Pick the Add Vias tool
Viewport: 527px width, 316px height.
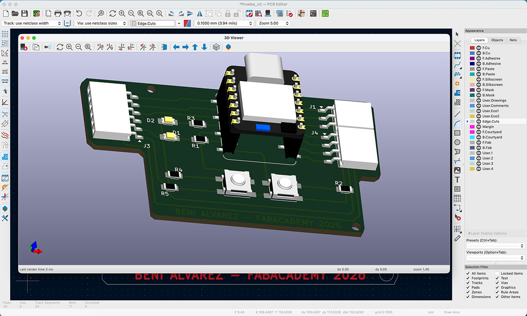click(x=457, y=83)
